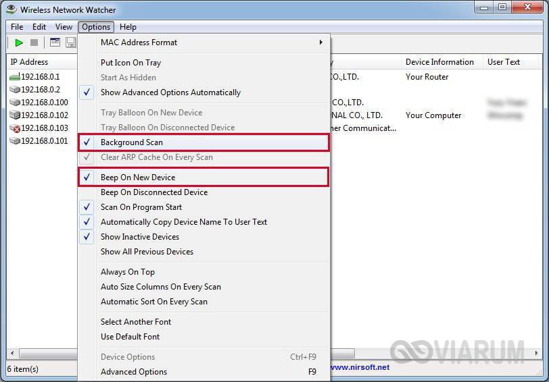Click the save floppy disk icon
The height and width of the screenshot is (382, 549).
[x=71, y=43]
